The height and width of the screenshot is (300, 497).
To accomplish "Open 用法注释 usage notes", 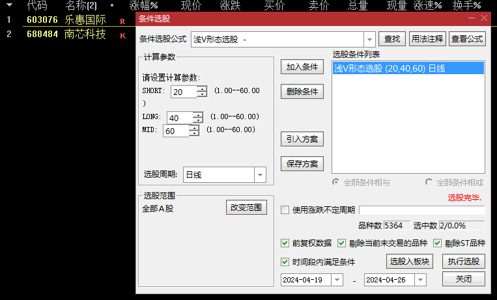I will [427, 39].
